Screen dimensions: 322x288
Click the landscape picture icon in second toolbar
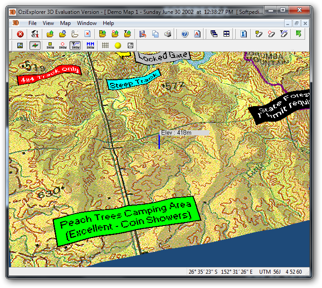pos(20,45)
